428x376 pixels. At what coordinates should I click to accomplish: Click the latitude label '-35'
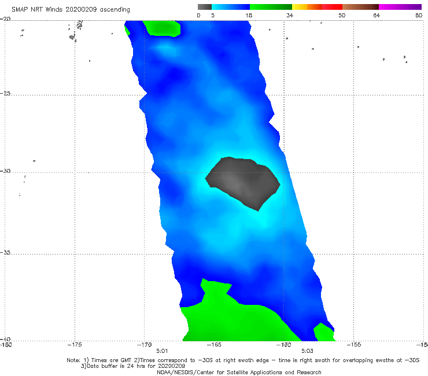pyautogui.click(x=5, y=252)
